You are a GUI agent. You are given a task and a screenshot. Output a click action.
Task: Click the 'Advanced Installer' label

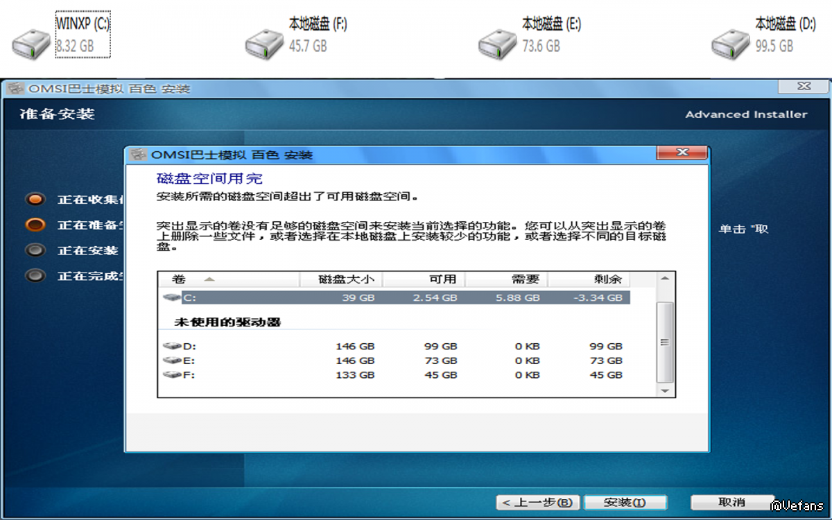747,114
